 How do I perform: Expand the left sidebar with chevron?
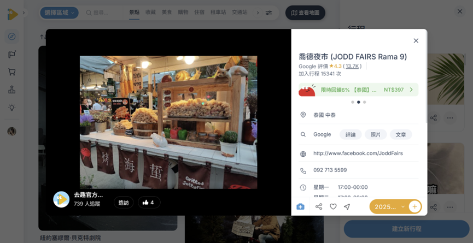(24, 13)
